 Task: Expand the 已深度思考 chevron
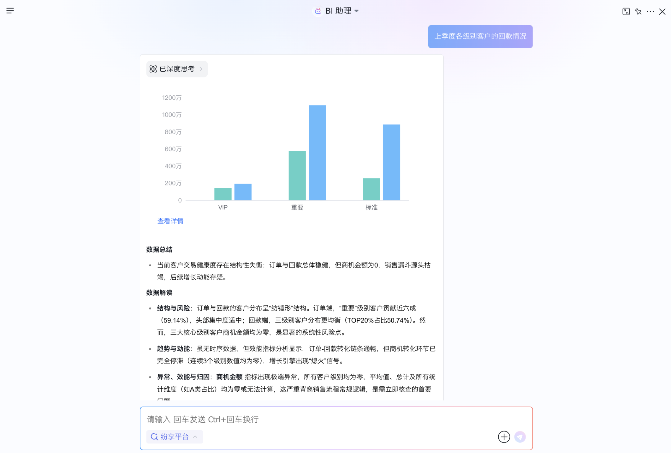201,69
